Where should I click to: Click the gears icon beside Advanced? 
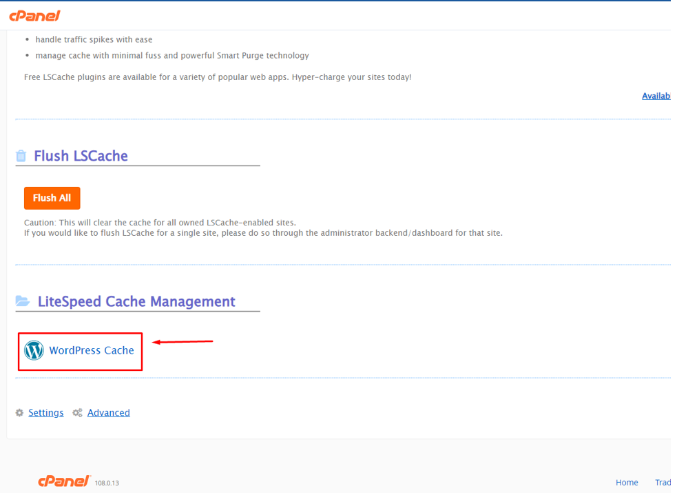(77, 412)
